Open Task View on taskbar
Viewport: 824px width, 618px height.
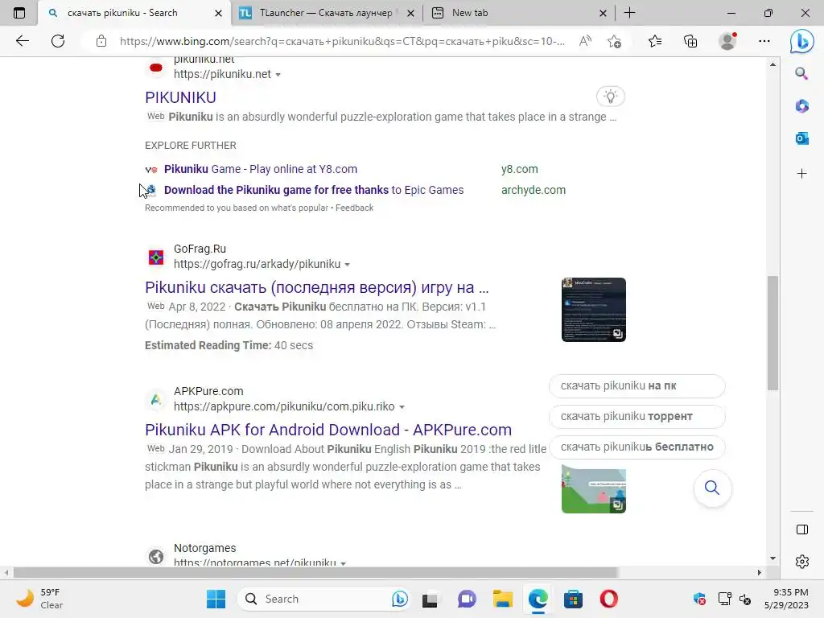tap(430, 599)
